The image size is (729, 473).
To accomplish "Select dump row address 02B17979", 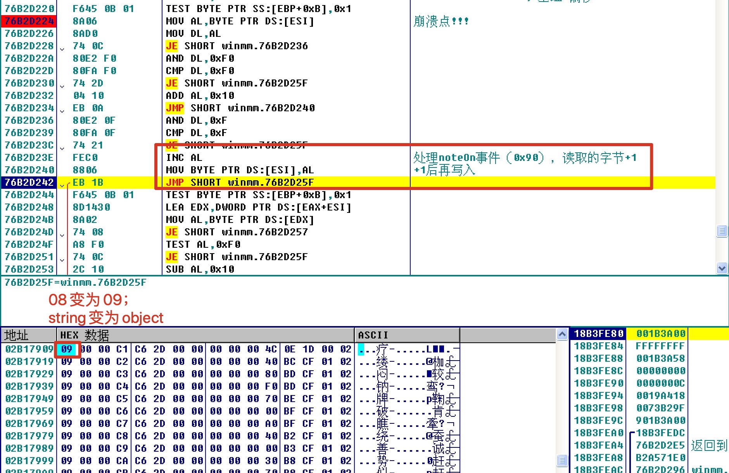I will (29, 436).
